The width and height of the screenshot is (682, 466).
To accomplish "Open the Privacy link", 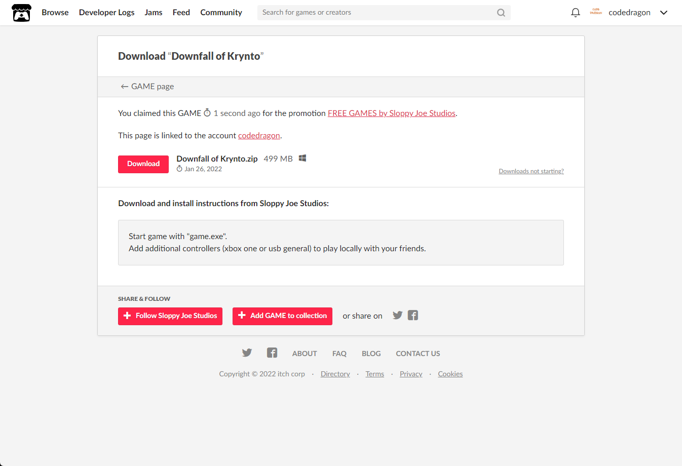I will 411,374.
